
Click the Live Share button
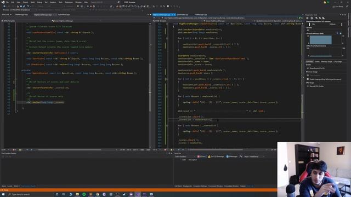338,7
